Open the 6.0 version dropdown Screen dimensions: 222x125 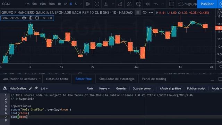[x=44, y=89]
